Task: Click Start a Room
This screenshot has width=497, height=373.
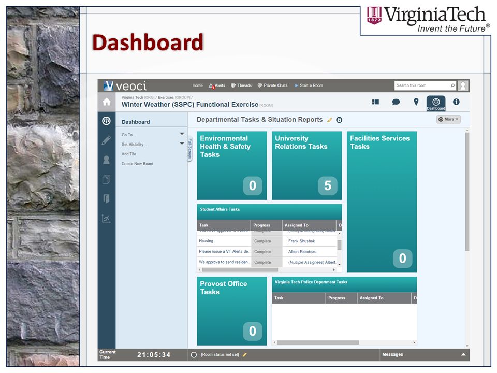Action: pos(309,85)
